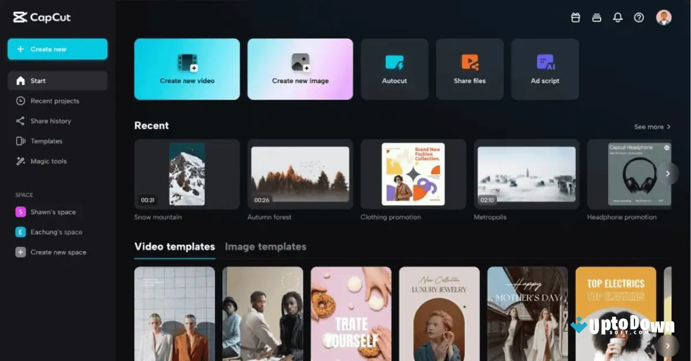This screenshot has width=691, height=361.
Task: Expand more recent projects with right arrow
Action: (667, 173)
